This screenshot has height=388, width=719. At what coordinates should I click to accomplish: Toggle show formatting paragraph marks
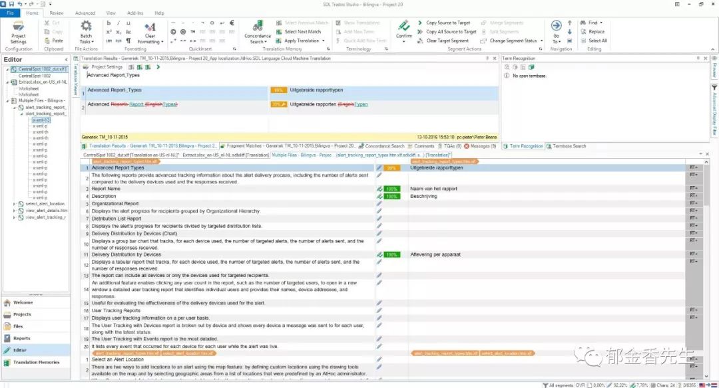tap(128, 41)
